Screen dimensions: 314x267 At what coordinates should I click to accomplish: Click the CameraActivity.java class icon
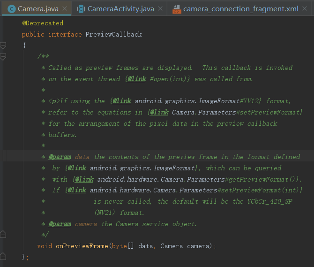[81, 9]
